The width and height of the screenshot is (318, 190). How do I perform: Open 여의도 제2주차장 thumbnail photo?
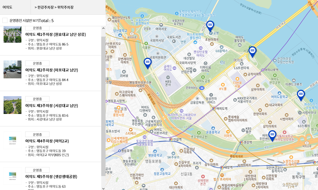pyautogui.click(x=12, y=69)
